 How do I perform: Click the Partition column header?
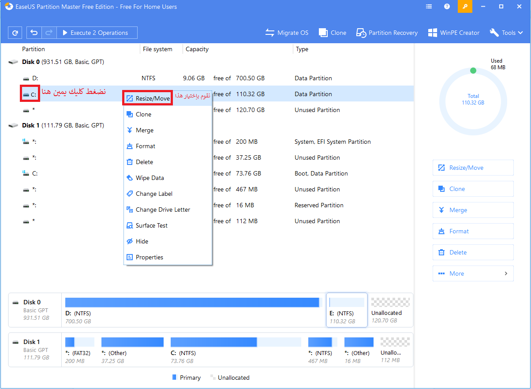[x=34, y=49]
